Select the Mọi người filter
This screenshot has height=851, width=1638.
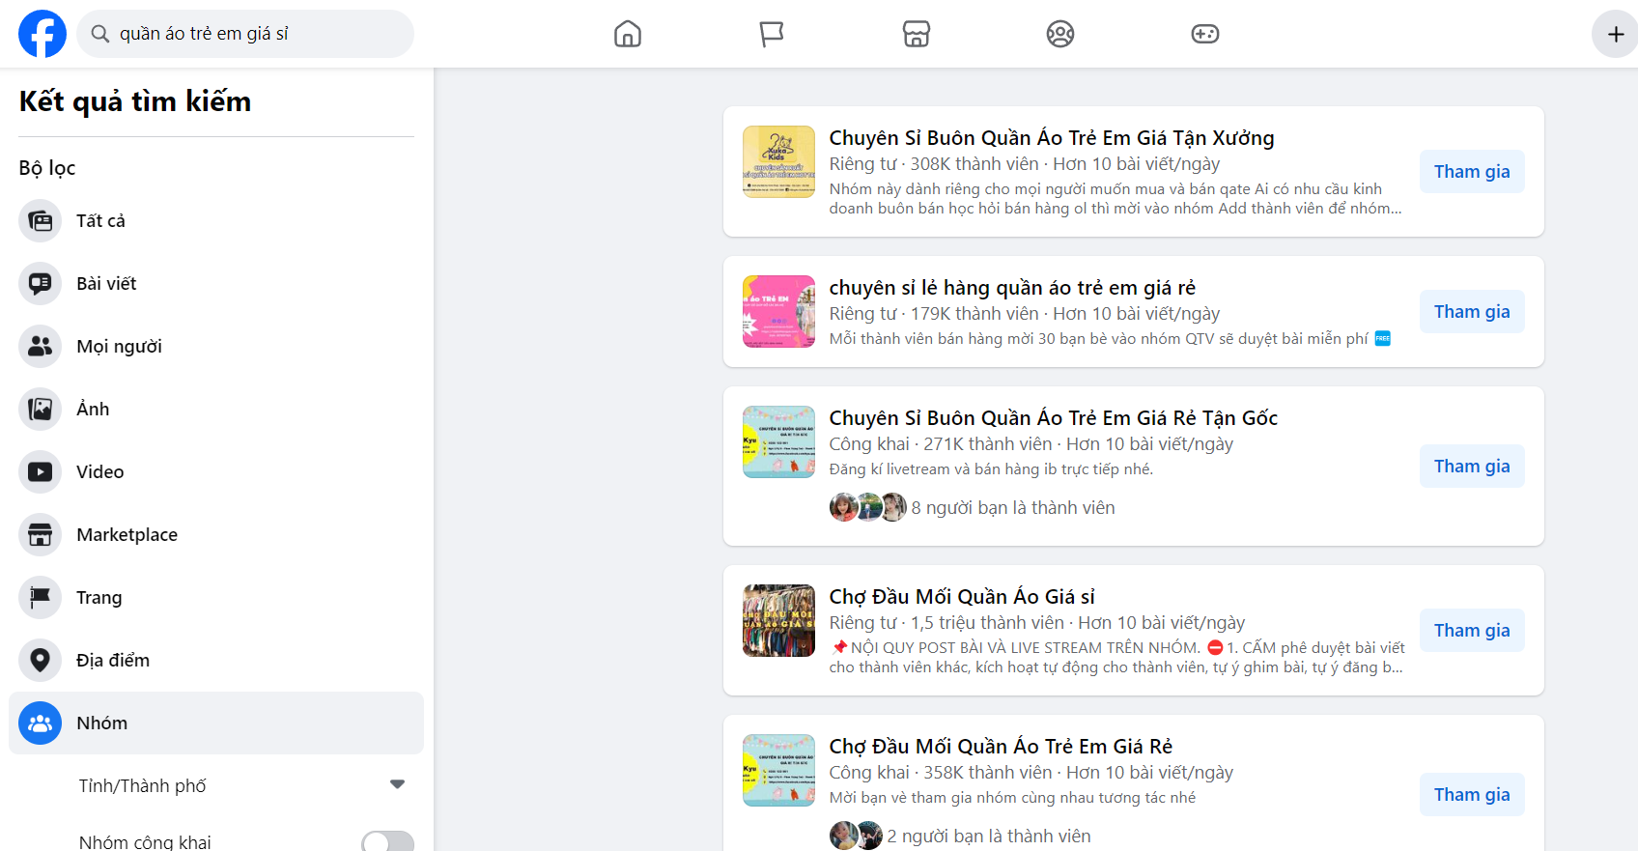click(x=119, y=346)
